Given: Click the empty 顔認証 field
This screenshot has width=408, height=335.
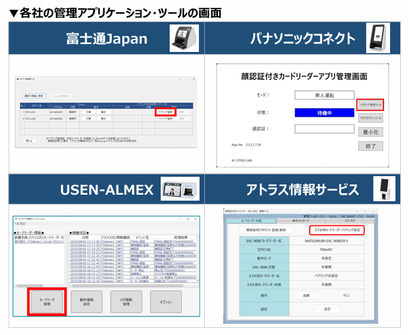Looking at the screenshot, I should click(324, 128).
